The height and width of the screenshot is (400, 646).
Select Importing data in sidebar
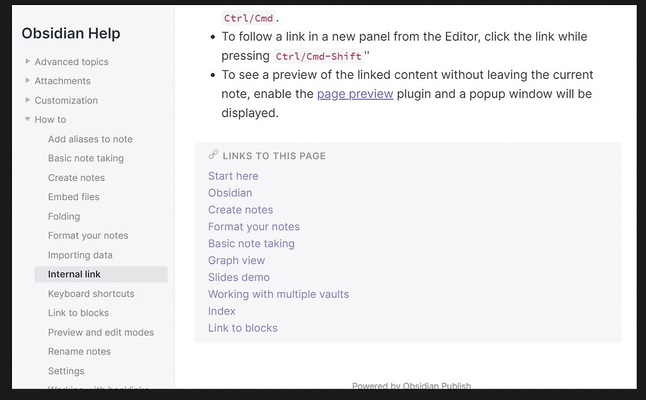(80, 255)
